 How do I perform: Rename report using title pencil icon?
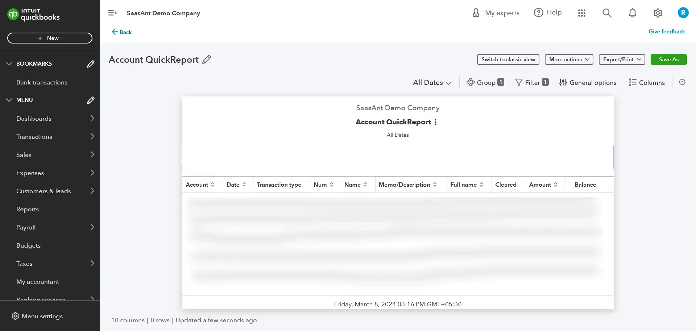click(x=207, y=59)
